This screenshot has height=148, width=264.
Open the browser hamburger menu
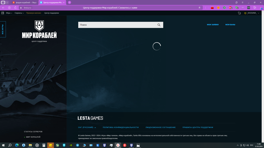point(243,3)
